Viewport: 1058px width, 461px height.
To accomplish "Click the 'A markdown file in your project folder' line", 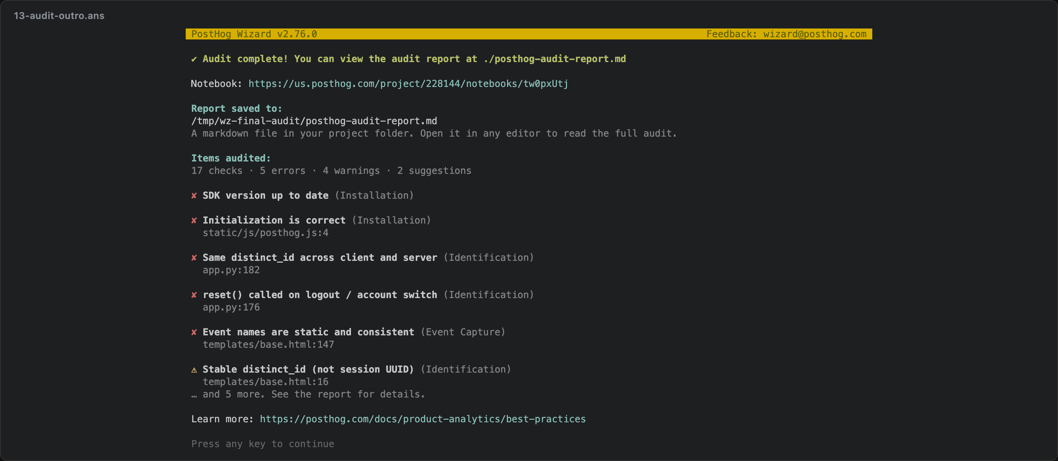I will click(x=434, y=133).
